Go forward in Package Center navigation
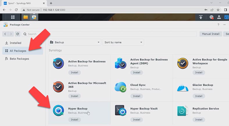This screenshot has width=229, height=126. [x=11, y=34]
